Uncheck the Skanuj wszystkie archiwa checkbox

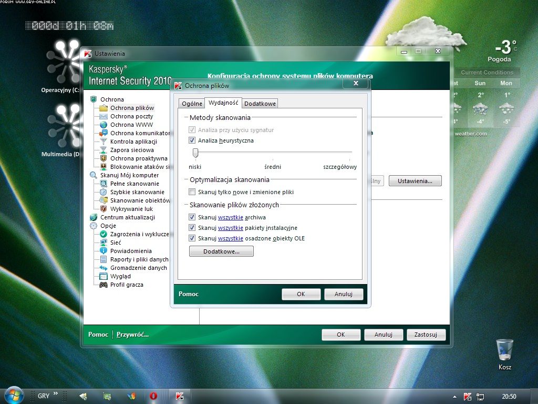click(192, 217)
